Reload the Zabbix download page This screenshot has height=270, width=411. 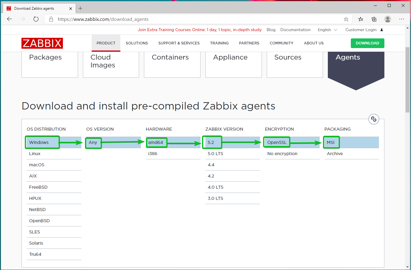[x=36, y=19]
